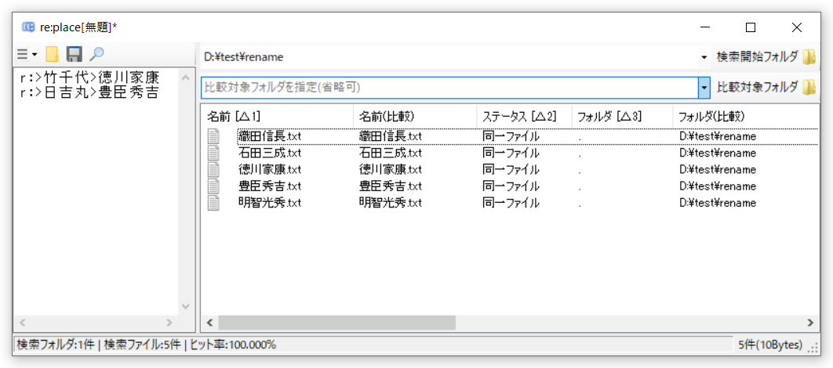Viewport: 833px width, 368px height.
Task: Click the window resize grip in the corner
Action: [813, 348]
